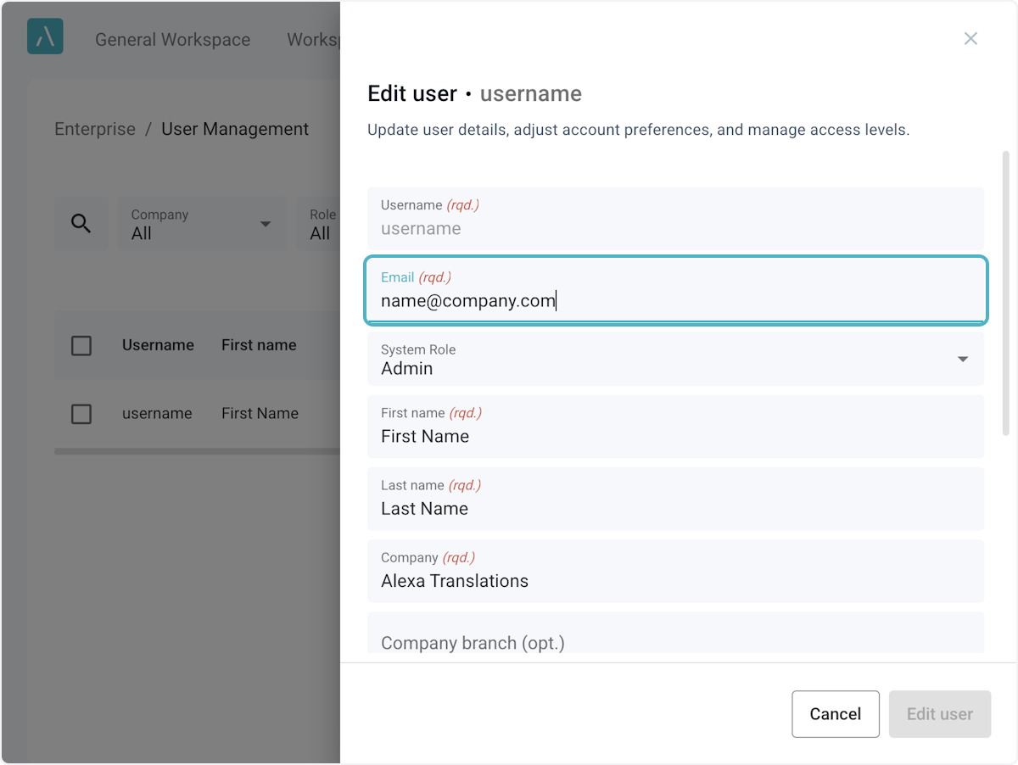Click the search magnifier icon
The width and height of the screenshot is (1018, 765).
click(x=81, y=224)
